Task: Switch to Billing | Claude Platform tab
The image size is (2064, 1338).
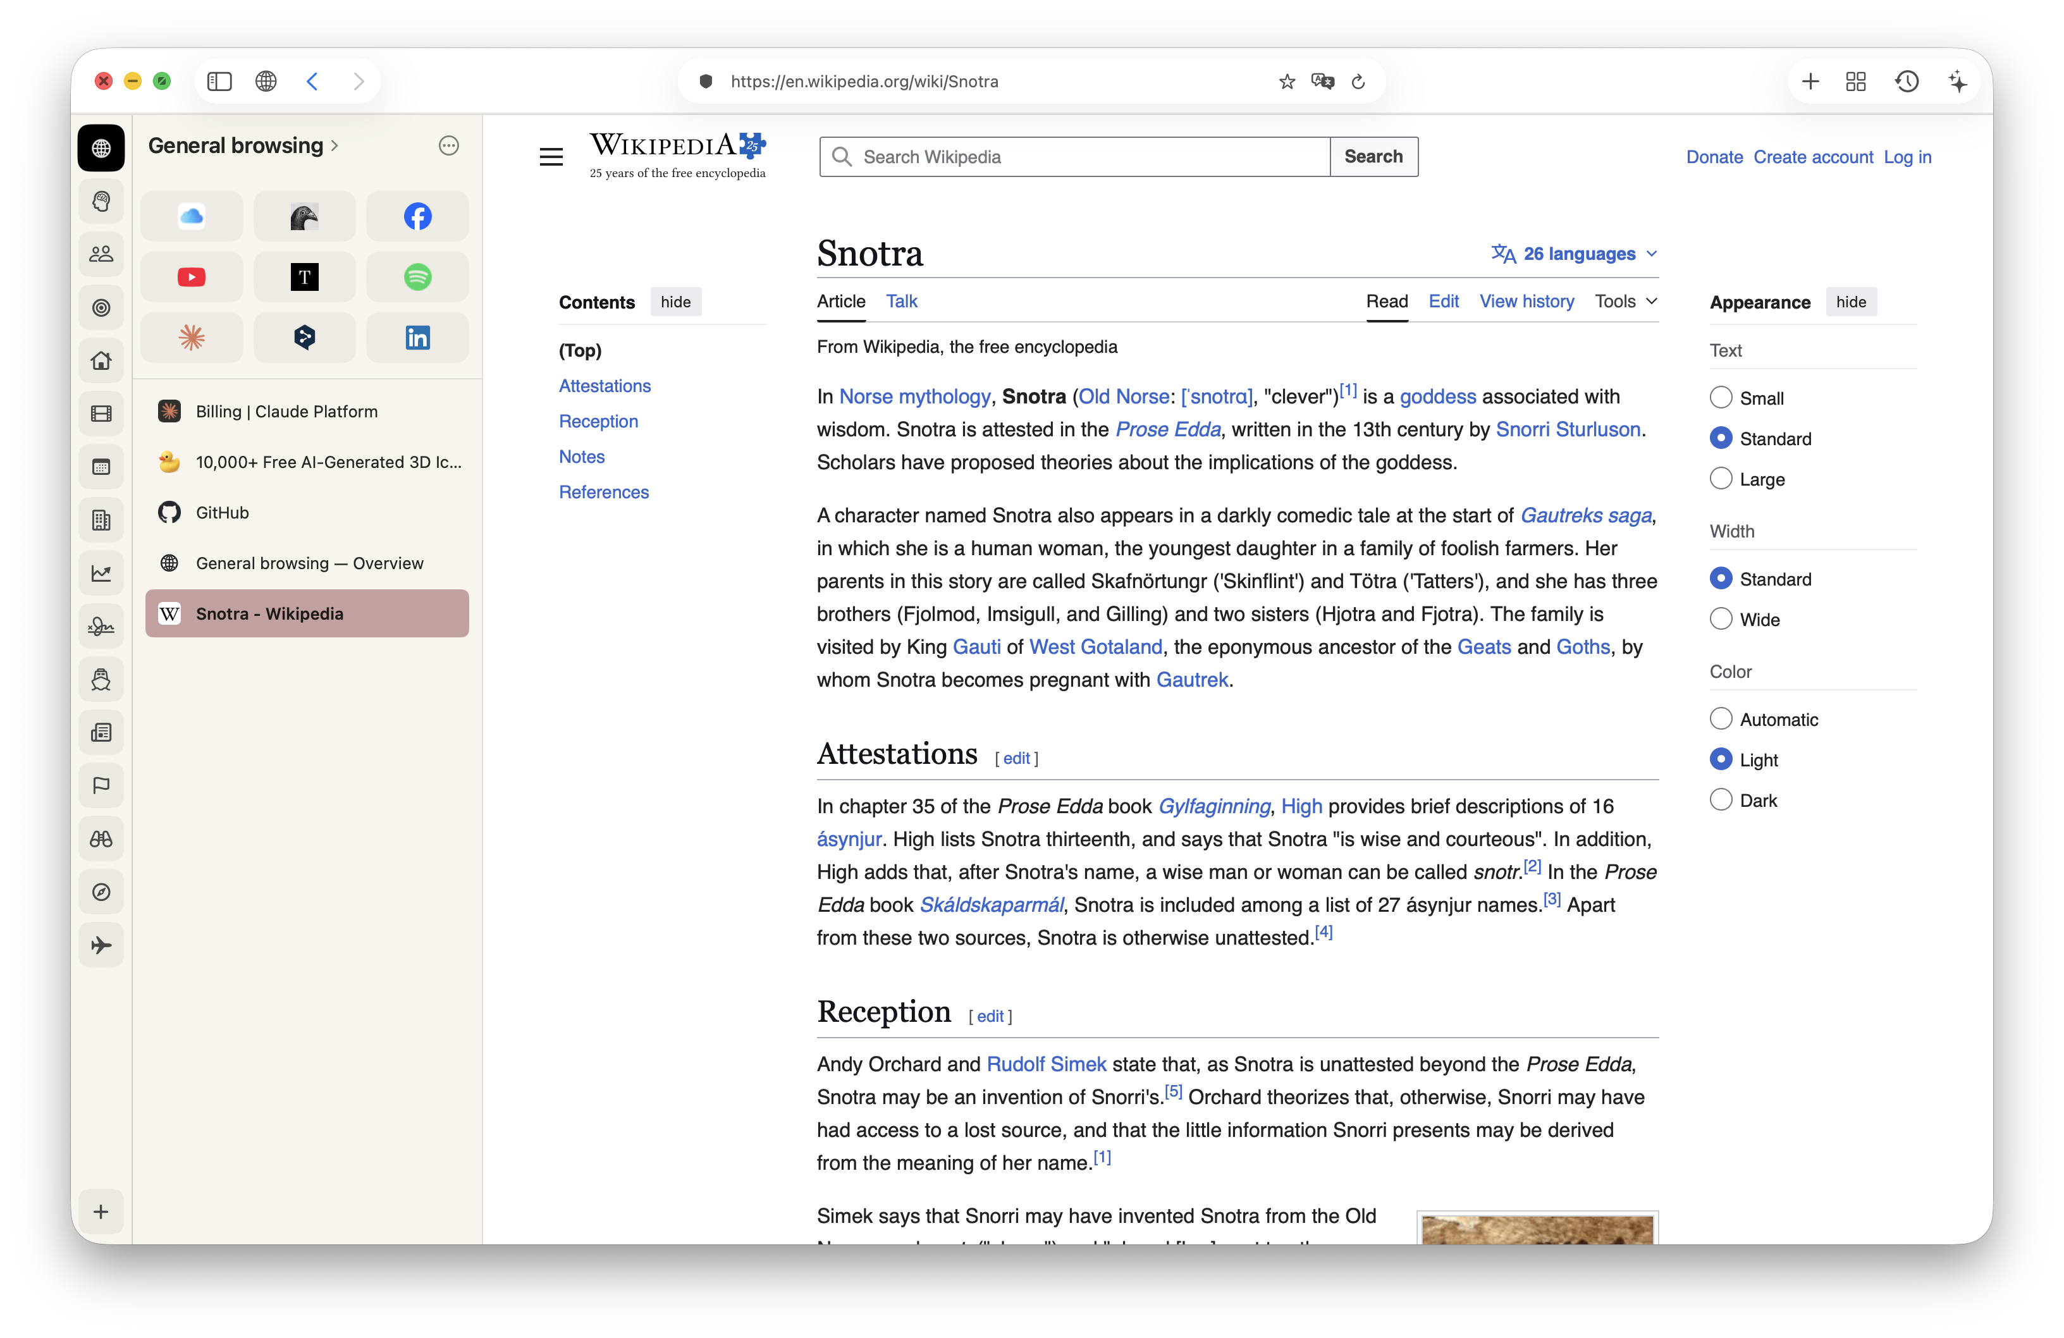Action: pos(307,411)
